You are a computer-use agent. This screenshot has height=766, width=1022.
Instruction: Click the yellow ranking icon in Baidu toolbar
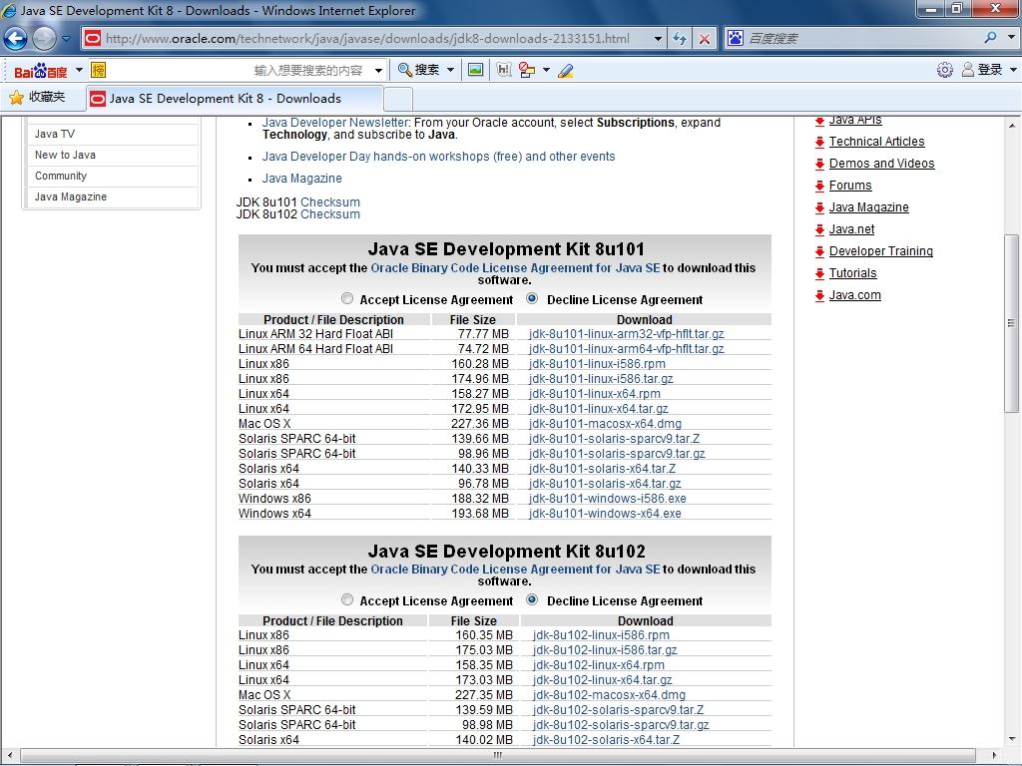98,70
